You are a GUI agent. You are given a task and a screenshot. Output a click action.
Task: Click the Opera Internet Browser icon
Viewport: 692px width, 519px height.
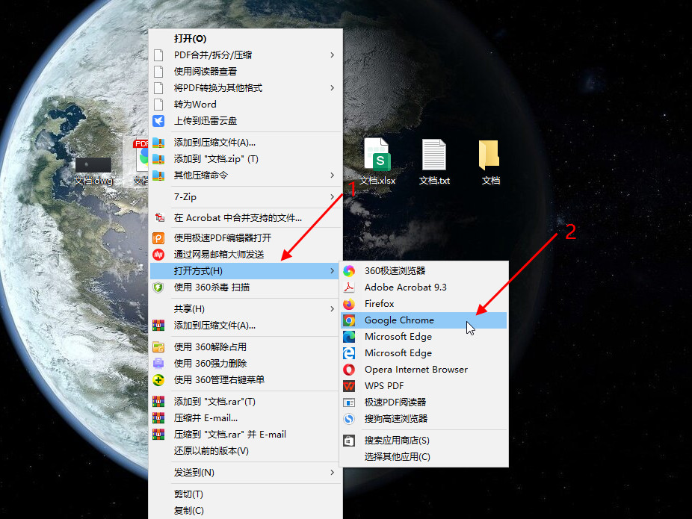click(349, 370)
